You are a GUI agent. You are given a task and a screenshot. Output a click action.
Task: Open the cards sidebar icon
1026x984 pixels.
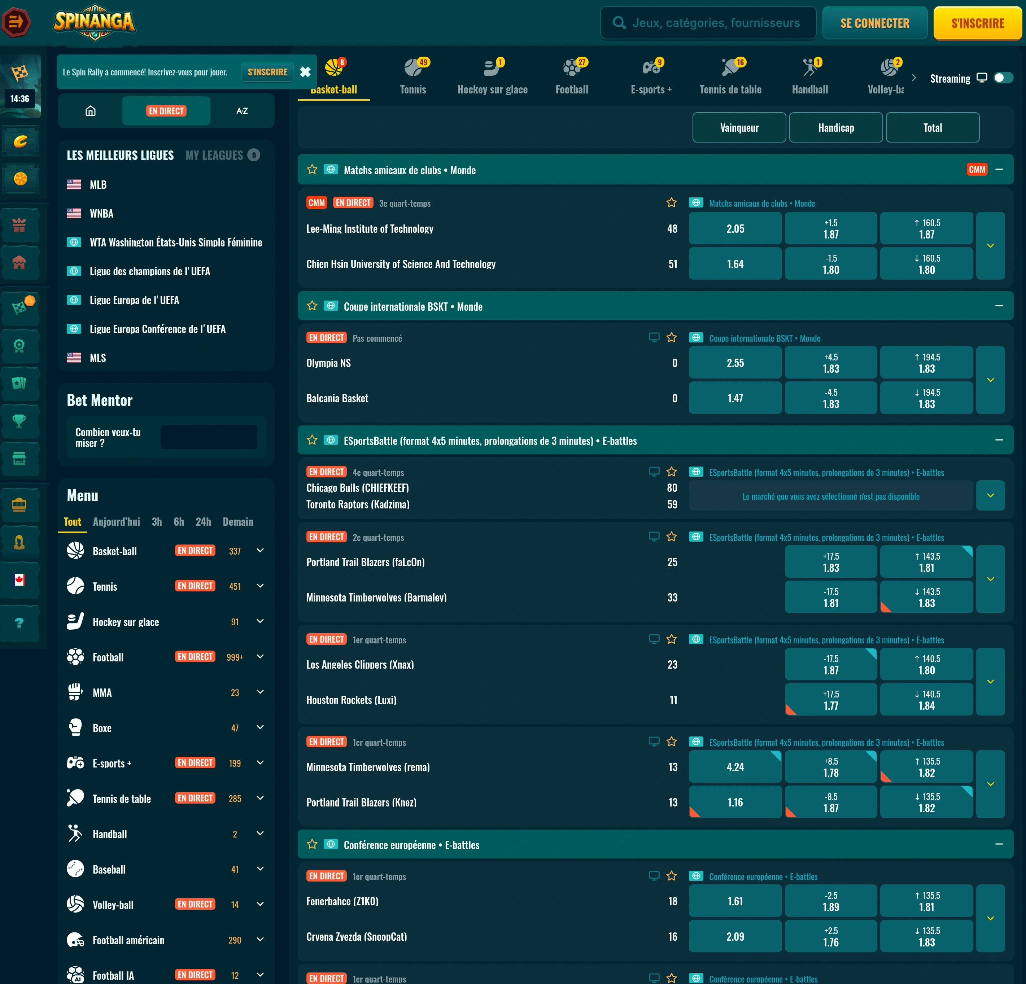click(x=19, y=382)
